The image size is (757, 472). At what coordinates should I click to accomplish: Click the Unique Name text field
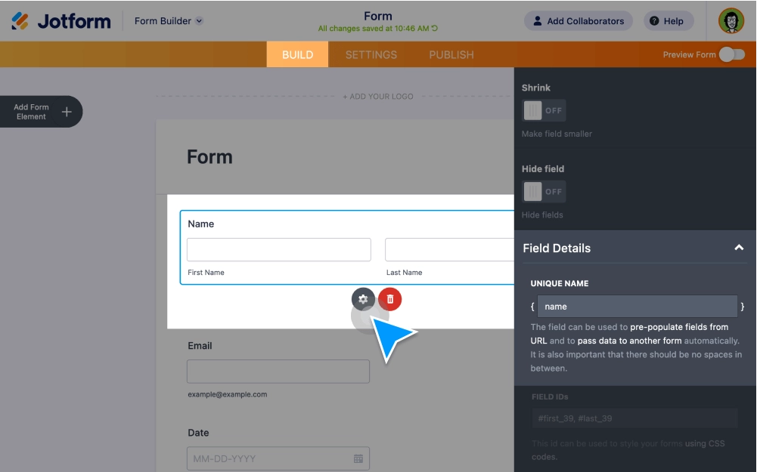[x=638, y=306]
